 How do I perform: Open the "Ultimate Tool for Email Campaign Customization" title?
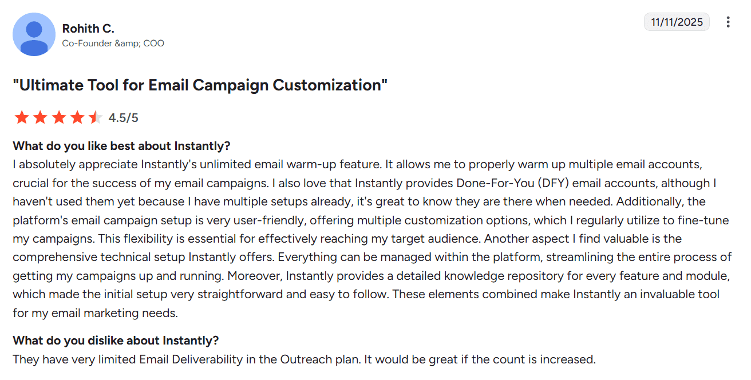coord(200,85)
